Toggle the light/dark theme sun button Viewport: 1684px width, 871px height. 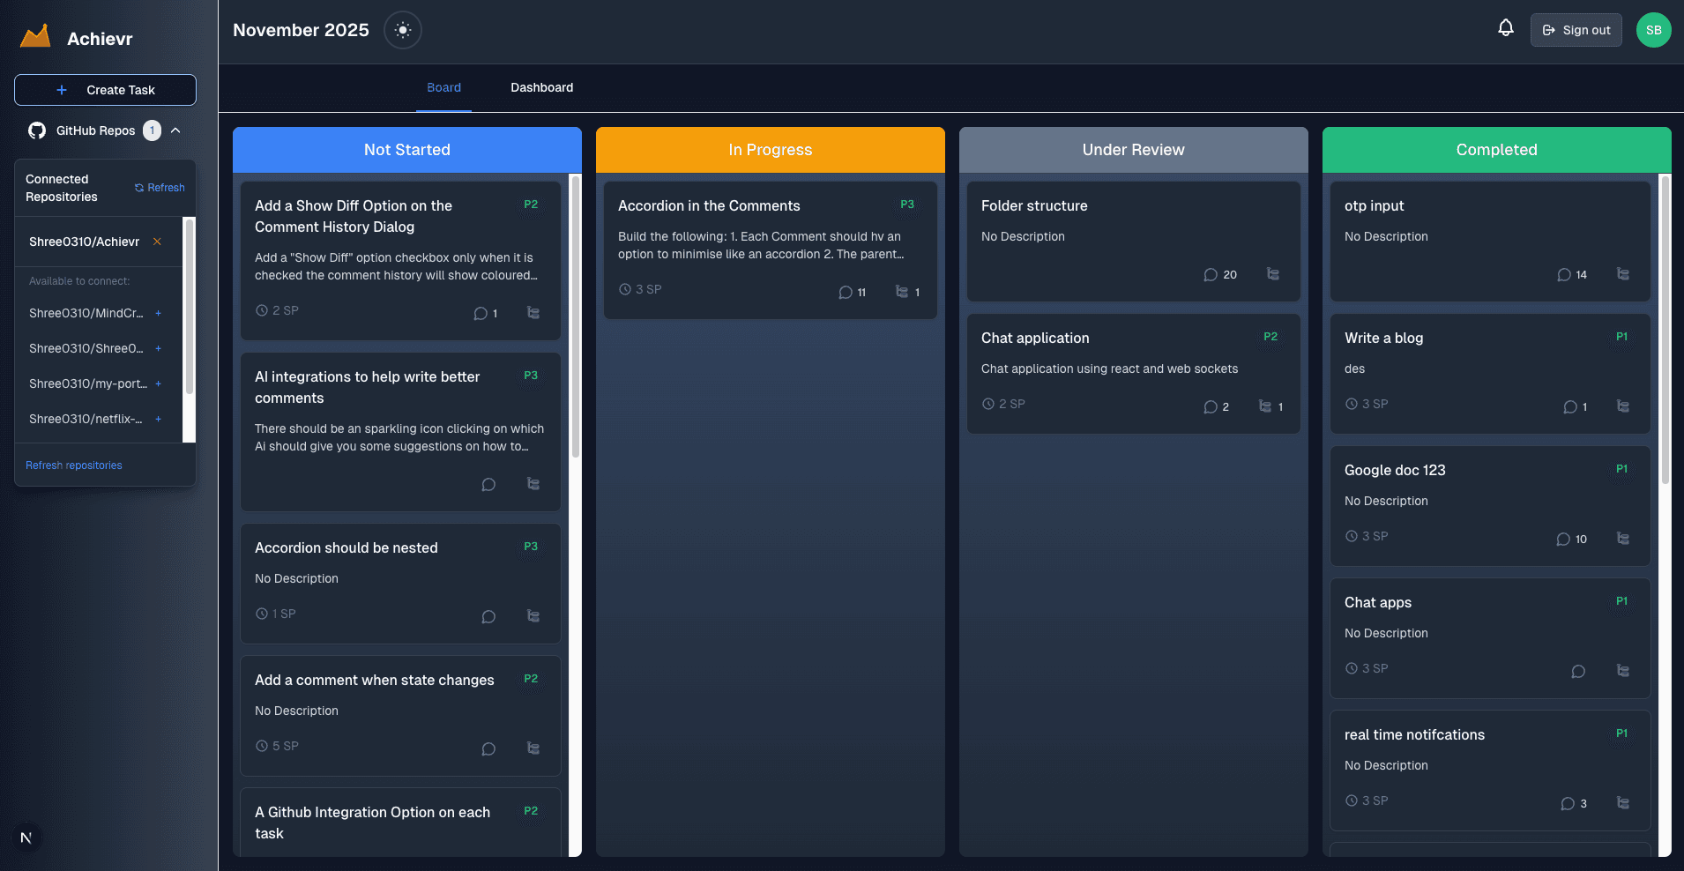tap(403, 30)
